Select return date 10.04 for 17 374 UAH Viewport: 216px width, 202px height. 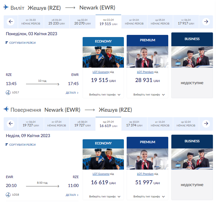click(x=134, y=124)
